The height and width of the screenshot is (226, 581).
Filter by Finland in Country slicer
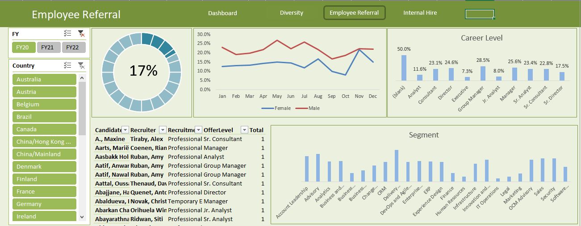[x=44, y=179]
